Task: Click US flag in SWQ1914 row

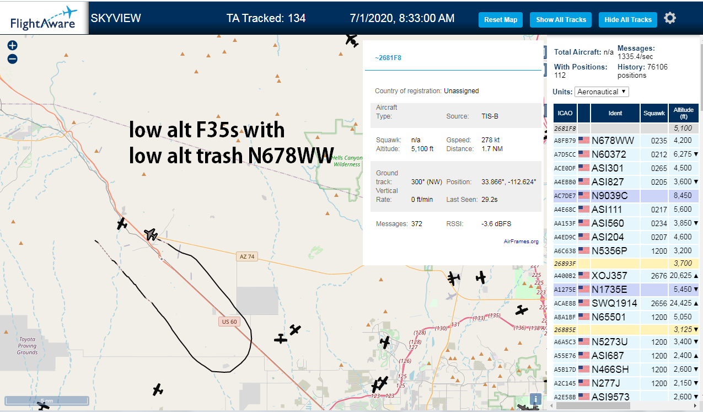Action: click(584, 303)
